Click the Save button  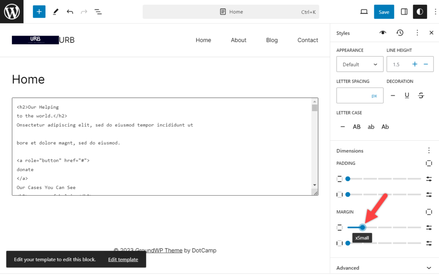click(x=384, y=12)
